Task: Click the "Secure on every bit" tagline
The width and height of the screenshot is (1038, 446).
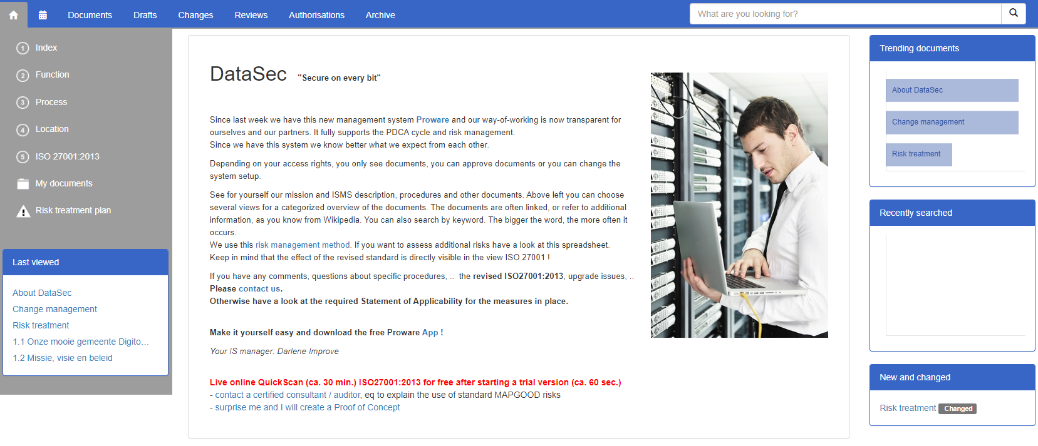Action: [x=339, y=78]
